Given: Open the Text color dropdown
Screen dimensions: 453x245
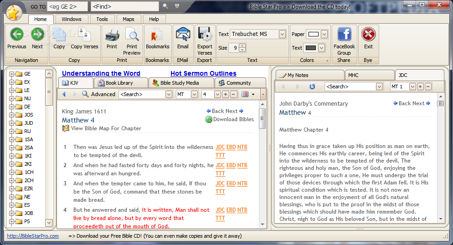Looking at the screenshot, I should pos(321,48).
